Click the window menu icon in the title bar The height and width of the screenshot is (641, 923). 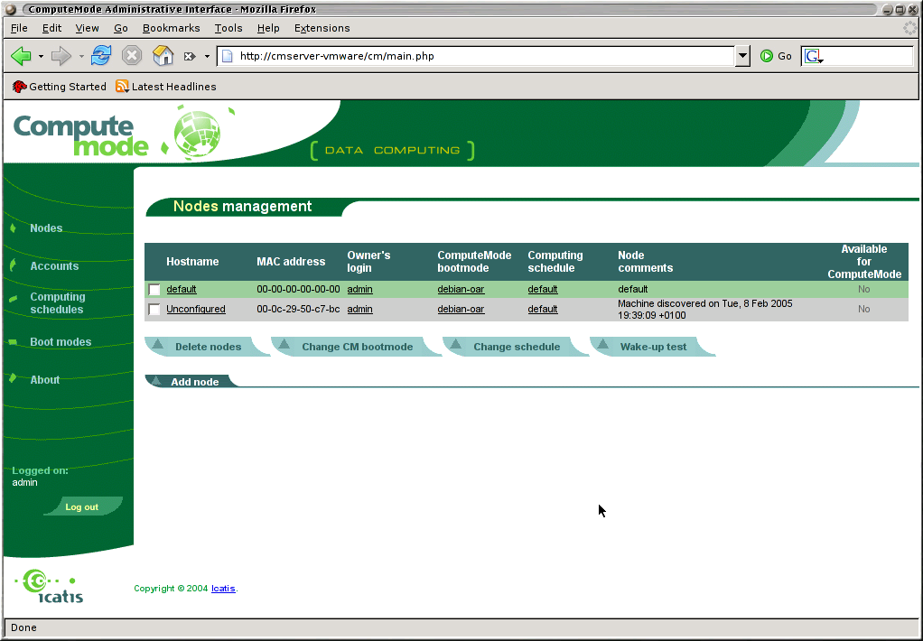click(x=10, y=9)
